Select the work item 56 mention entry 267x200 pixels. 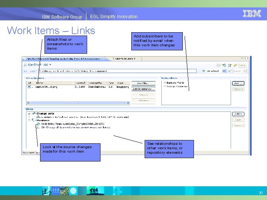click(x=76, y=127)
